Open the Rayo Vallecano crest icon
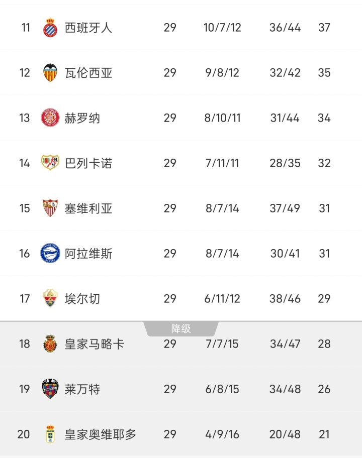This screenshot has height=458, width=362. (50, 163)
